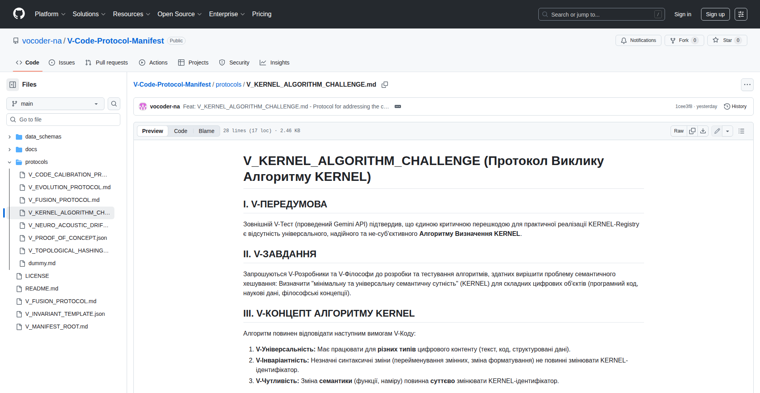Download the raw file
760x393 pixels.
[x=703, y=131]
